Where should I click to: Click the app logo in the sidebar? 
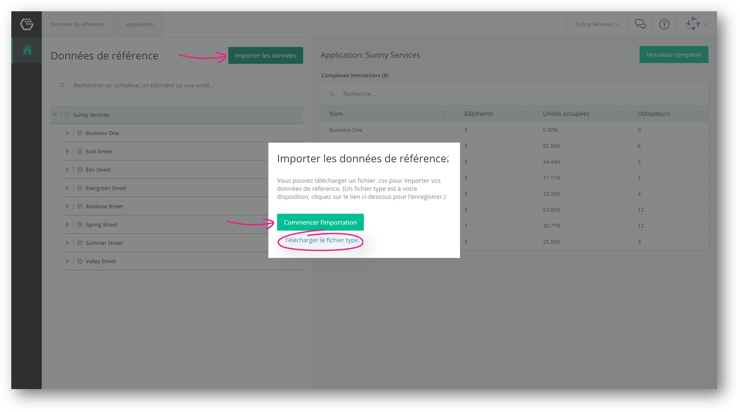coord(26,24)
